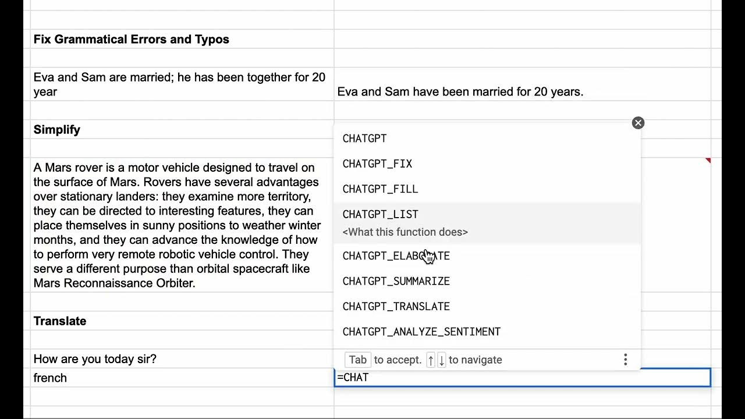745x419 pixels.
Task: Open the autocomplete three-dot options menu
Action: pos(626,360)
